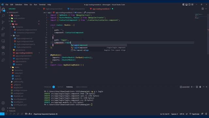This screenshot has height=118, width=209.
Task: Kill terminal with trash icon
Action: tap(200, 87)
